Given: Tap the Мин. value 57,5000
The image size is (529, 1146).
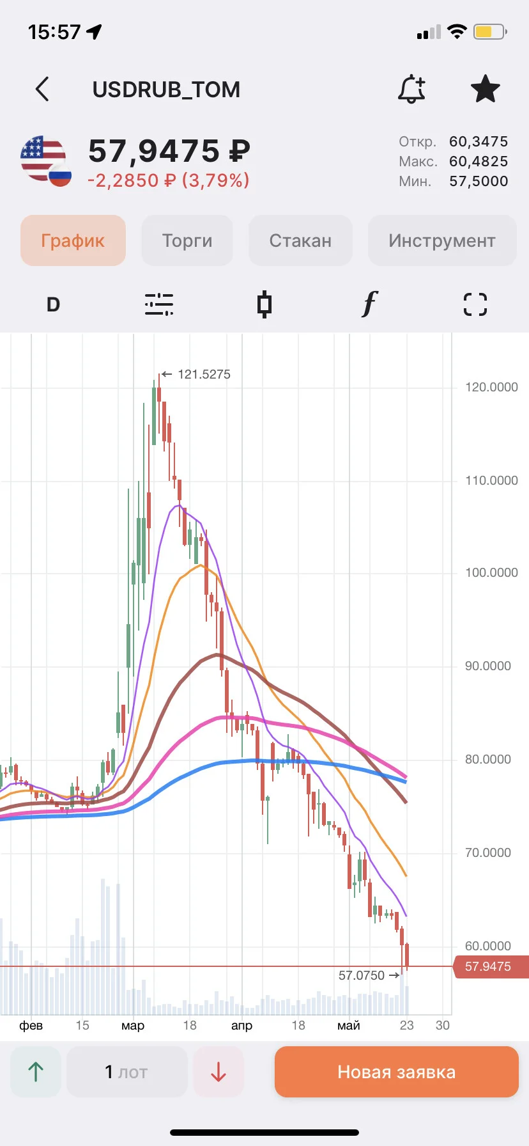Looking at the screenshot, I should click(479, 181).
